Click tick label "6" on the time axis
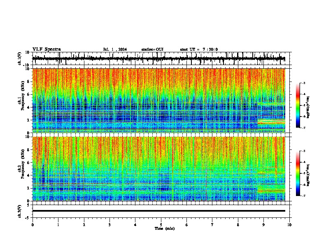326x252 pixels. [x=187, y=225]
